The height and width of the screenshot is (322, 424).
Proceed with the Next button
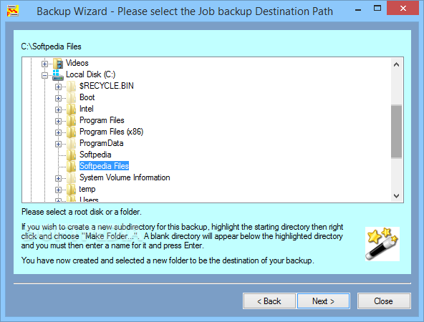pos(324,301)
